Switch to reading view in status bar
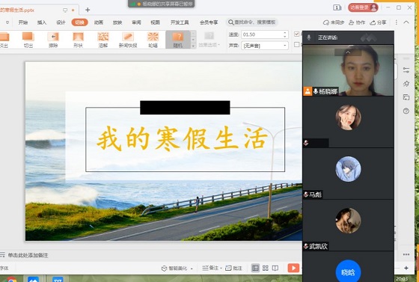Image resolution: width=419 pixels, height=282 pixels. pyautogui.click(x=275, y=268)
